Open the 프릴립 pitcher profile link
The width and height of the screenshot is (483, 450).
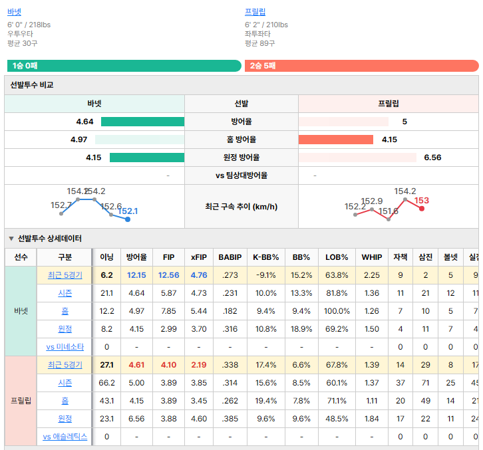(x=255, y=12)
